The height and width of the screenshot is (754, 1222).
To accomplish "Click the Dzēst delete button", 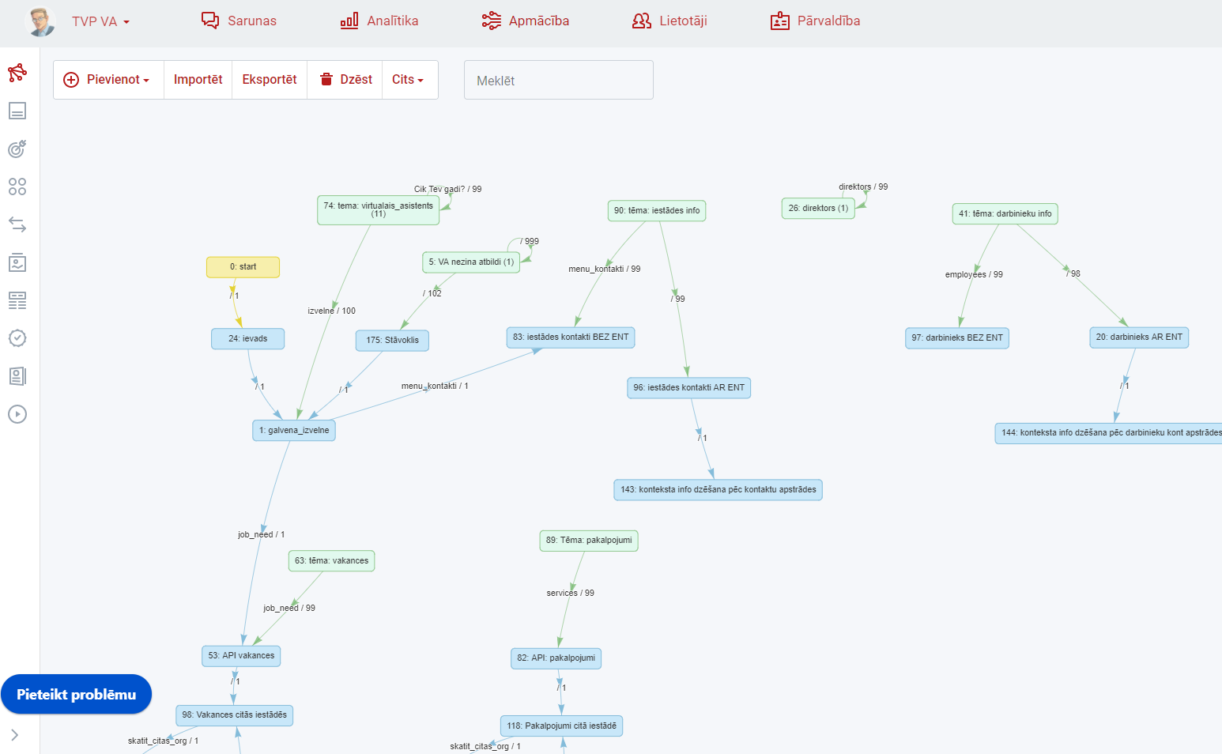I will 345,80.
